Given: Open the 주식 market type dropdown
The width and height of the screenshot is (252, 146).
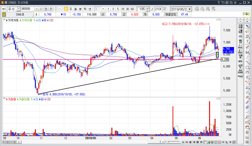Looking at the screenshot, I should (19, 9).
